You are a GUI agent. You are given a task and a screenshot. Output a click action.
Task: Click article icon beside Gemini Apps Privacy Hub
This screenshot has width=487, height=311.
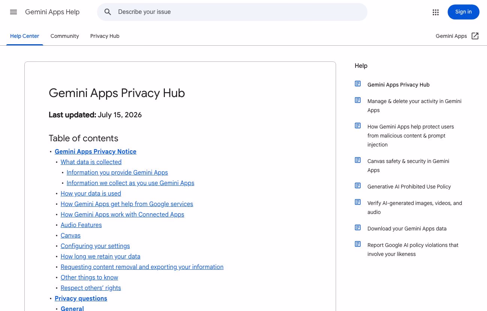point(358,84)
